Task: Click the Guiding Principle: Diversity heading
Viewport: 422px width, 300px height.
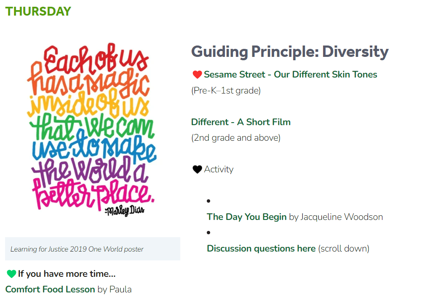Action: coord(290,51)
